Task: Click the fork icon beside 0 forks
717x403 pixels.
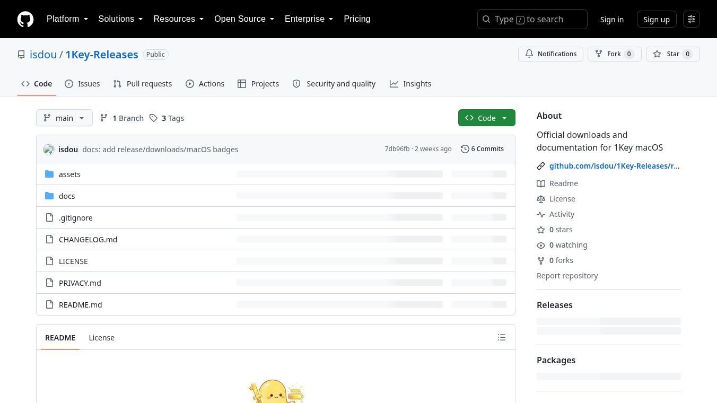Action: (x=541, y=260)
